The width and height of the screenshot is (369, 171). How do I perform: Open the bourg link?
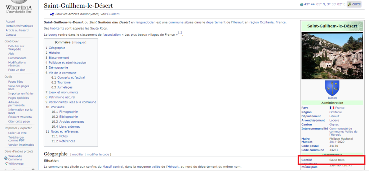pyautogui.click(x=53, y=35)
